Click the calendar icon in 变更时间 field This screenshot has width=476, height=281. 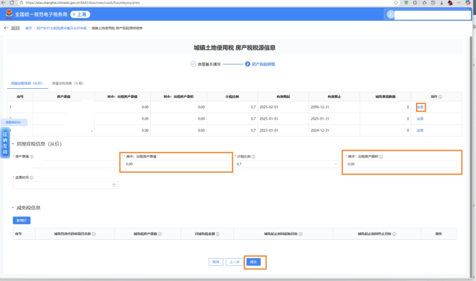tap(114, 185)
